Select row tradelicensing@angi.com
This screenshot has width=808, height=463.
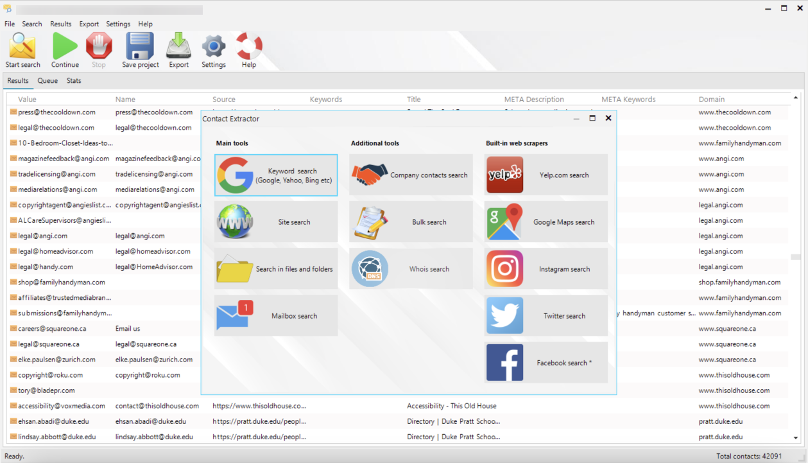(x=398, y=174)
